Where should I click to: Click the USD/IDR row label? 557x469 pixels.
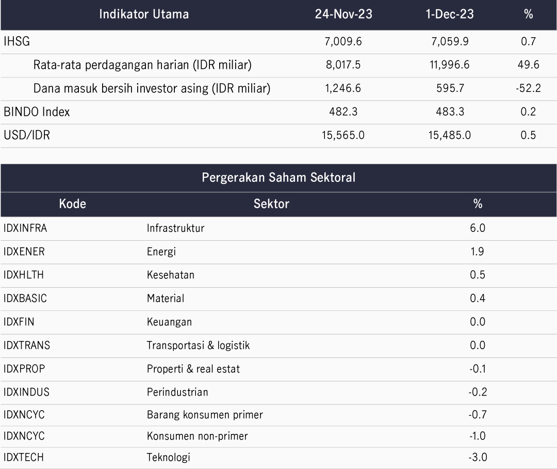pos(27,135)
